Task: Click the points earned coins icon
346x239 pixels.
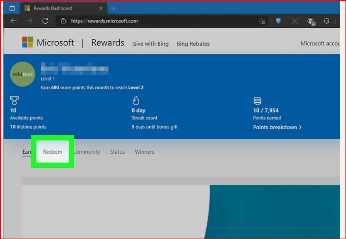Action: point(257,100)
